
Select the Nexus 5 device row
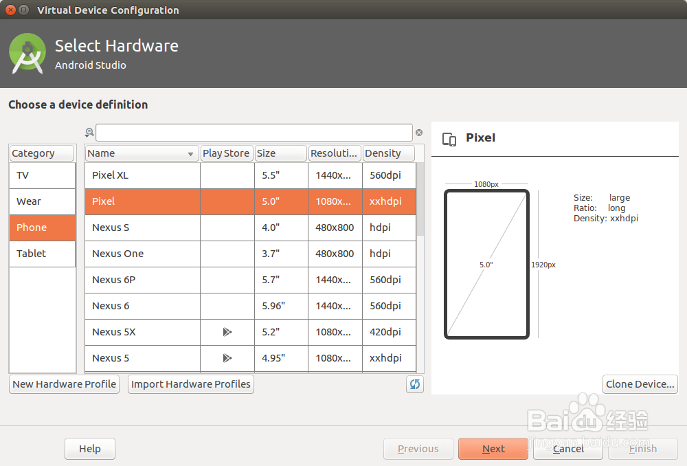(250, 358)
